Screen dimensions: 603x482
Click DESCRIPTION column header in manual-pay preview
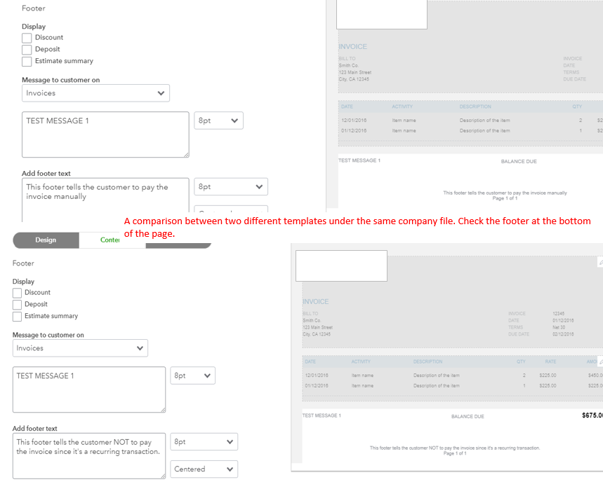click(x=475, y=106)
